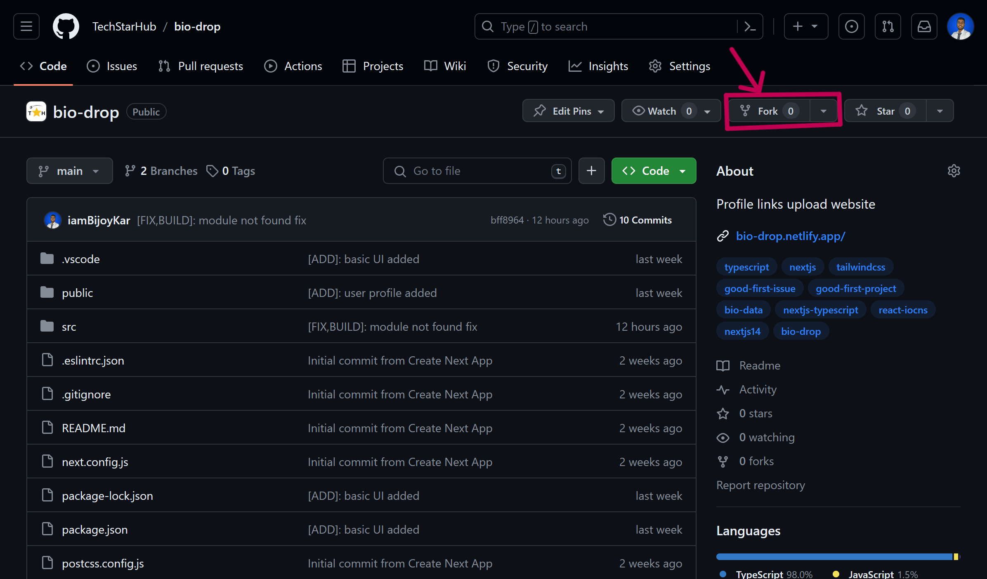Open pull requests header icon
Screen dimensions: 987x579
pyautogui.click(x=888, y=26)
